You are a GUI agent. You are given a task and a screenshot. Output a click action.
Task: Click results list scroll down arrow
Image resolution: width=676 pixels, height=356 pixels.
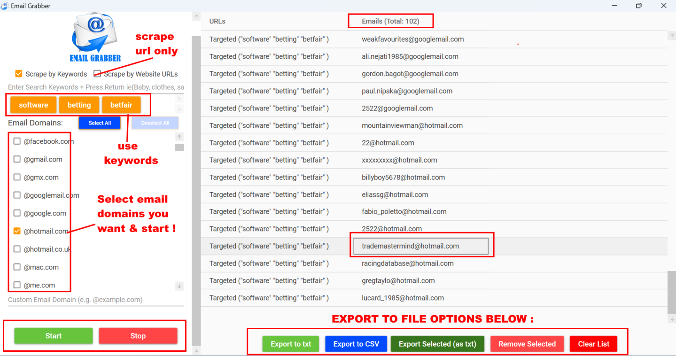(671, 319)
